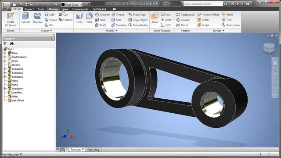
Task: Open the Modify panel dropdown
Action: tap(112, 31)
